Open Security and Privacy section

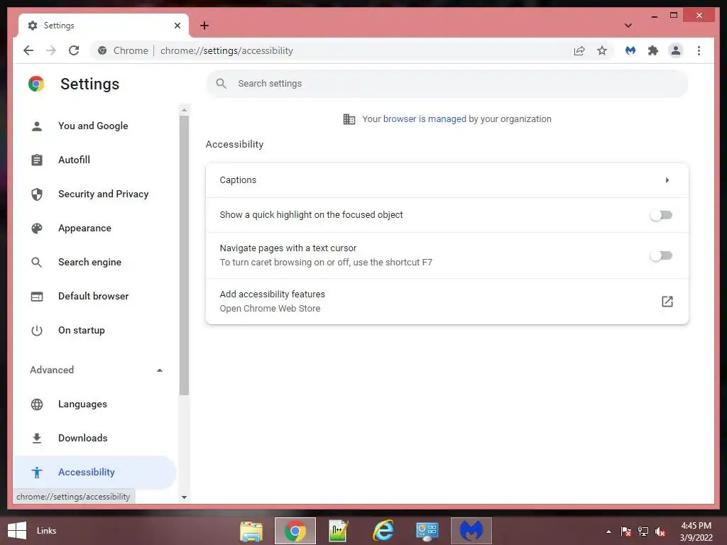(x=96, y=194)
